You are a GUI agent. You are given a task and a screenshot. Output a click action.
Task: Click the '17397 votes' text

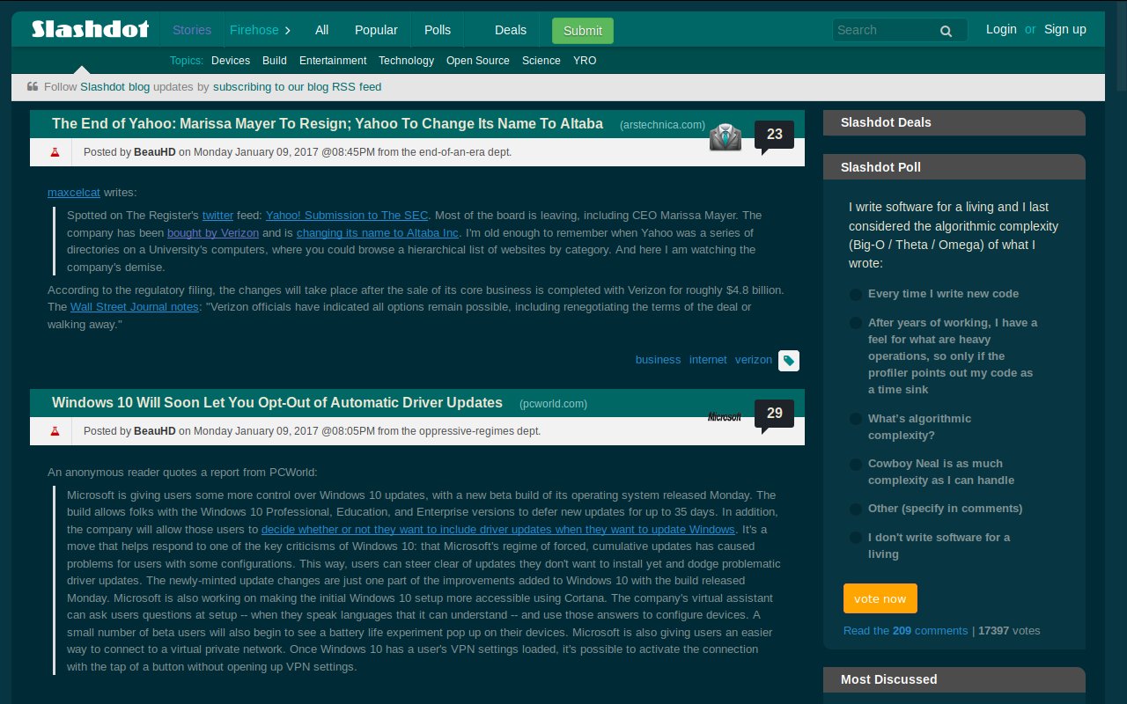pyautogui.click(x=1009, y=630)
